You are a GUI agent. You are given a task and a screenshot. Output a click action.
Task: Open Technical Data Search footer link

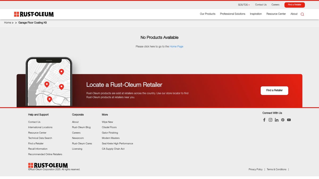[x=40, y=138]
